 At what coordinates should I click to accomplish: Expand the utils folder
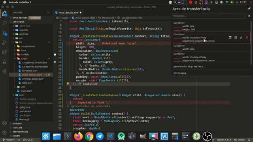pos(23,87)
